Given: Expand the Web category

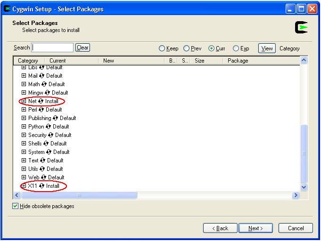Looking at the screenshot, I should pyautogui.click(x=24, y=177).
